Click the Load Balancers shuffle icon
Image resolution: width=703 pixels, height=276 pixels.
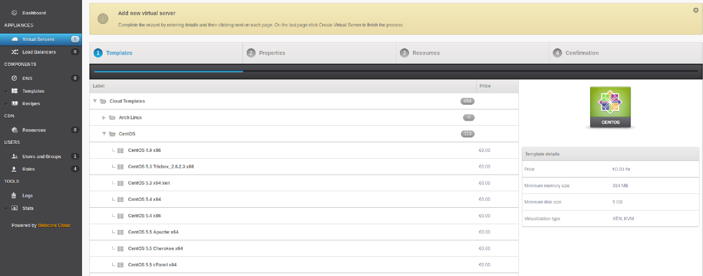pos(14,52)
